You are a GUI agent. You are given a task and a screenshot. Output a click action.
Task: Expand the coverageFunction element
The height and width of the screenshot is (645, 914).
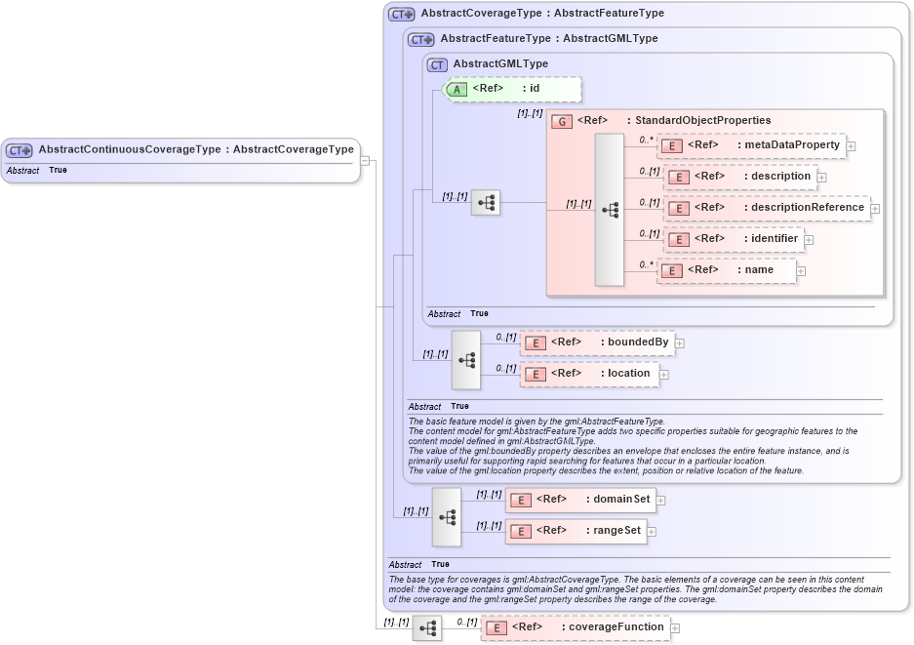(x=675, y=628)
